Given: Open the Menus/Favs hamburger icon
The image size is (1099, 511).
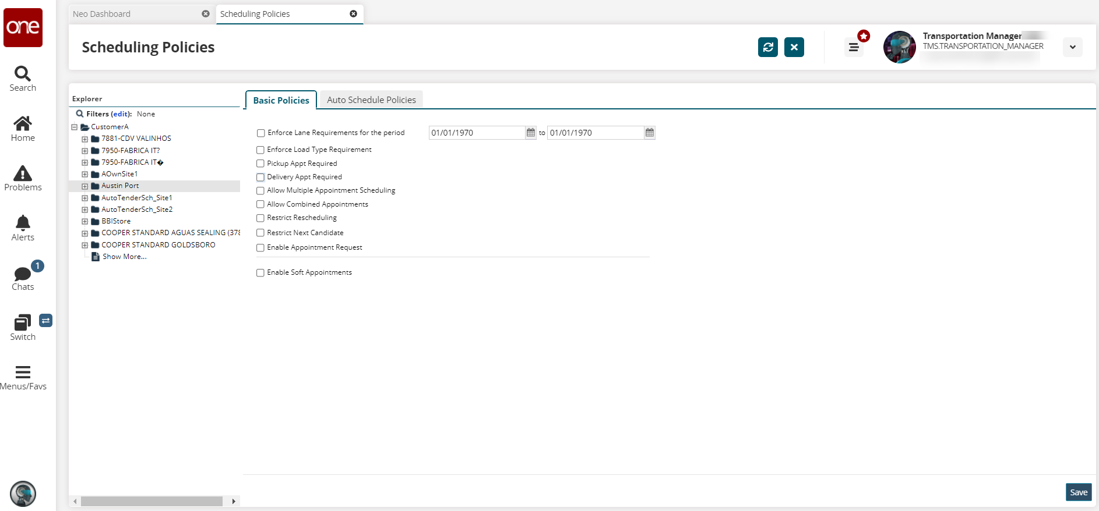Looking at the screenshot, I should [23, 372].
